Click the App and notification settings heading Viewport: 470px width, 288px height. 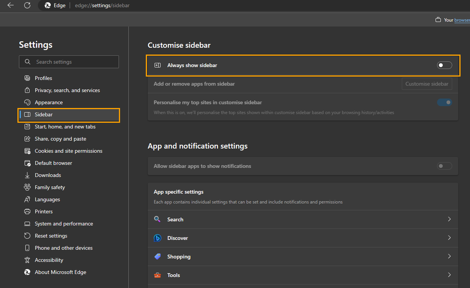(198, 146)
